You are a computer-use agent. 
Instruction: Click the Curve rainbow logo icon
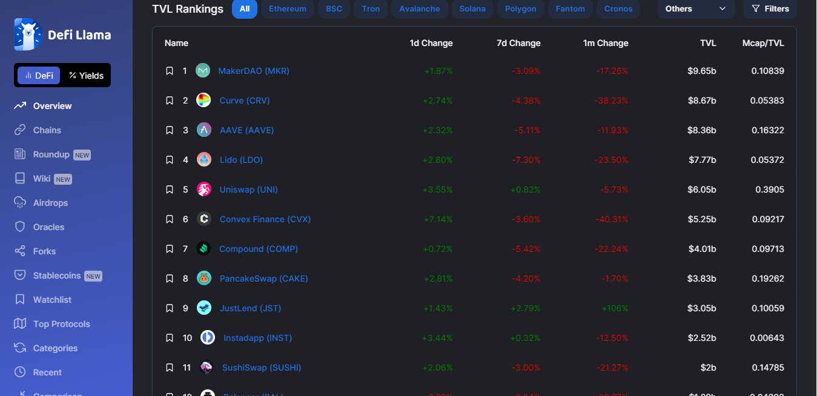204,101
